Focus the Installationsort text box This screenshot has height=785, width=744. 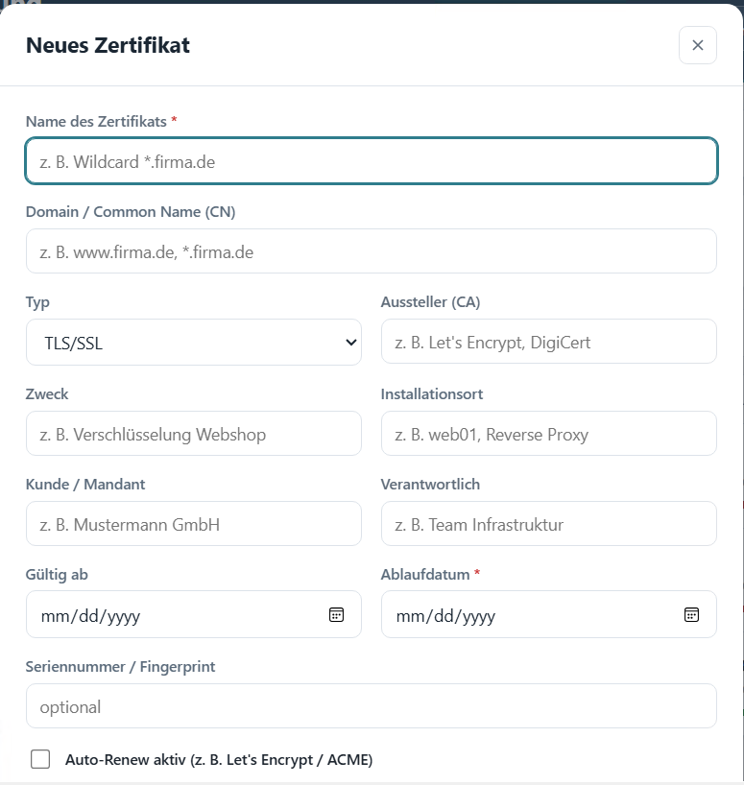(549, 434)
